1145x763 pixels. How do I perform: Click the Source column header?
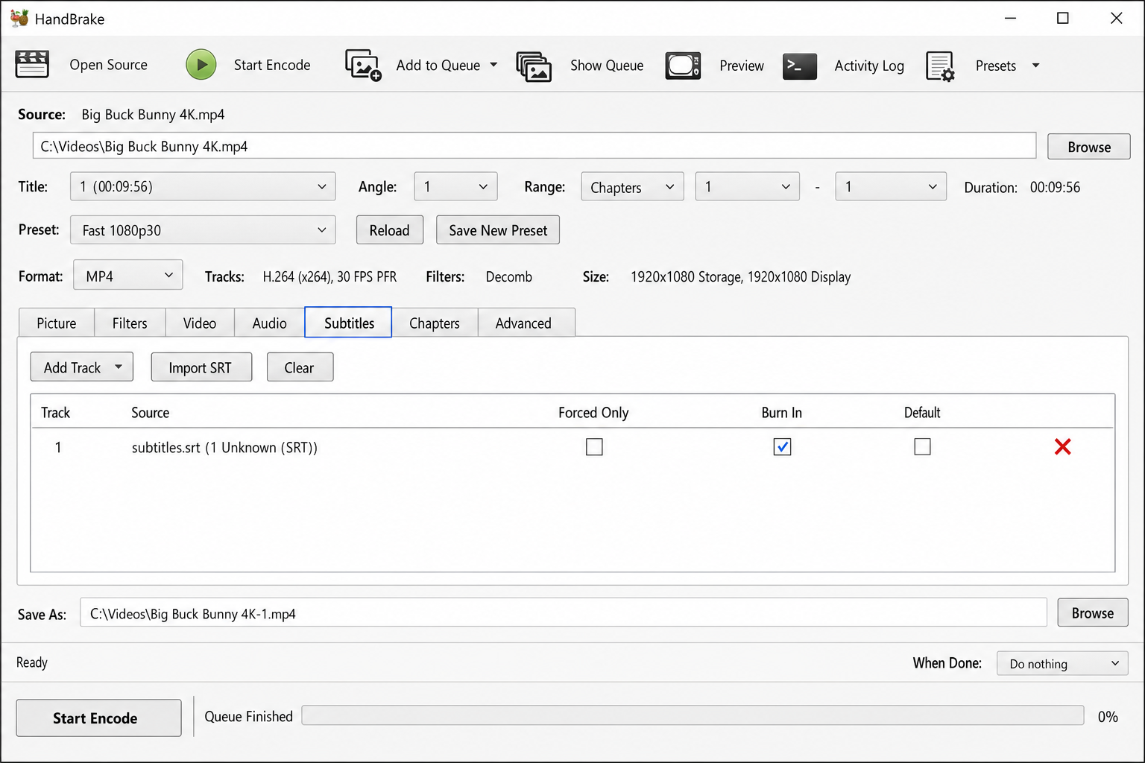point(151,412)
